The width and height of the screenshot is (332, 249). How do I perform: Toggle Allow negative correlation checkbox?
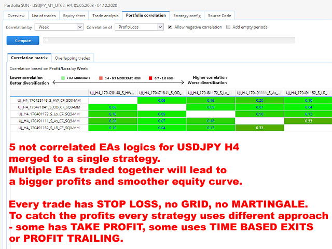tap(171, 27)
